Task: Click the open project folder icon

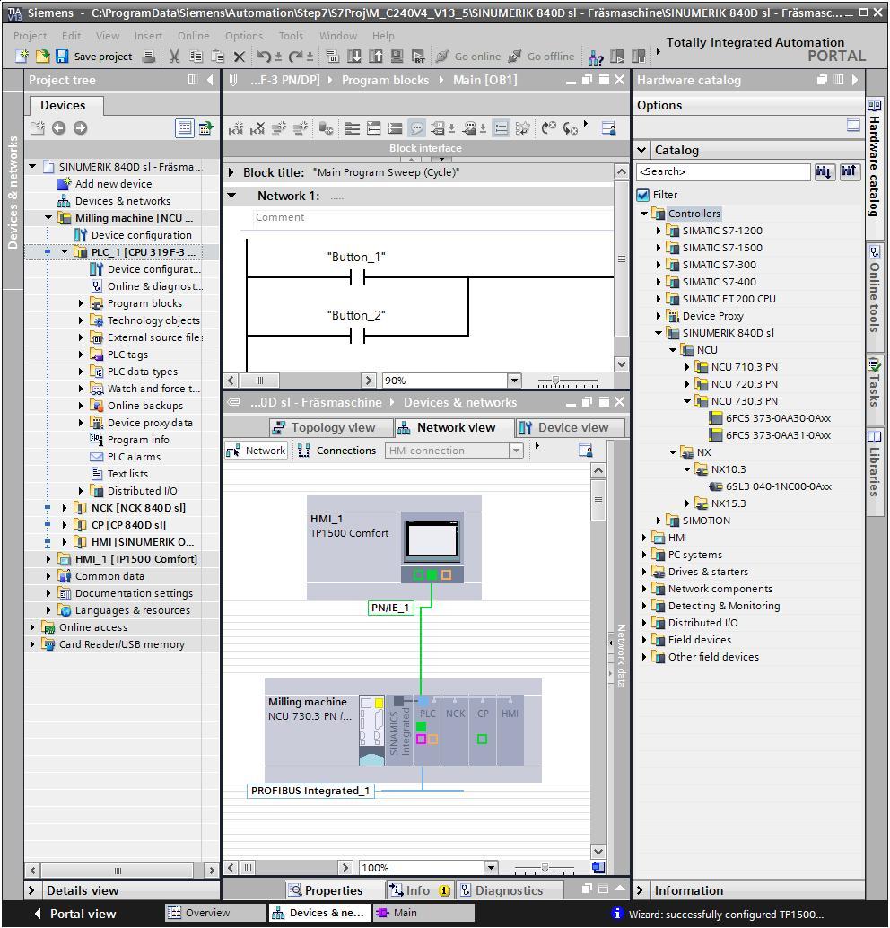Action: [42, 57]
